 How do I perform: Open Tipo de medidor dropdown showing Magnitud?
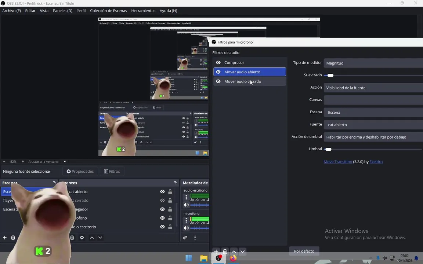[x=373, y=63]
